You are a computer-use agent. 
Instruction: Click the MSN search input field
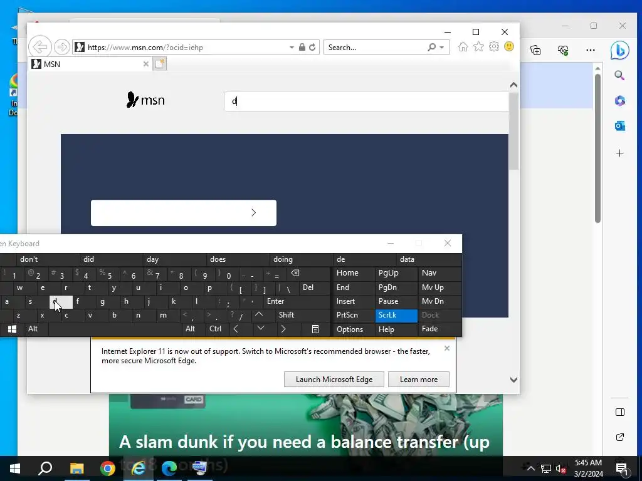point(366,101)
